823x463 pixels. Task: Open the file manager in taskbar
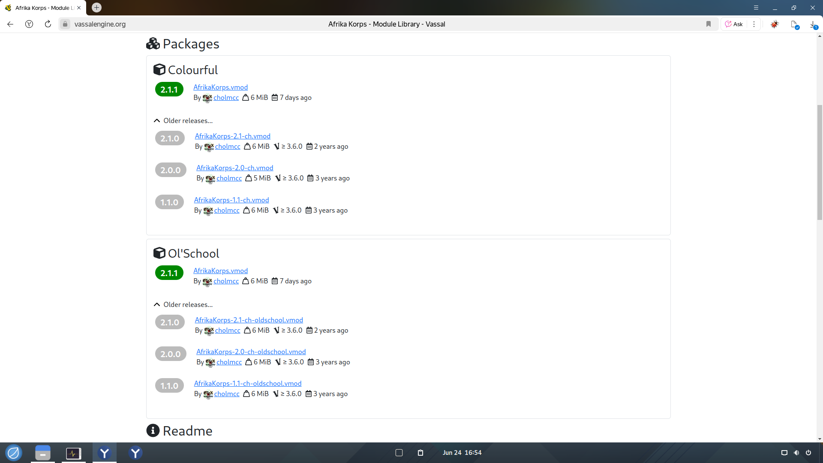click(43, 453)
